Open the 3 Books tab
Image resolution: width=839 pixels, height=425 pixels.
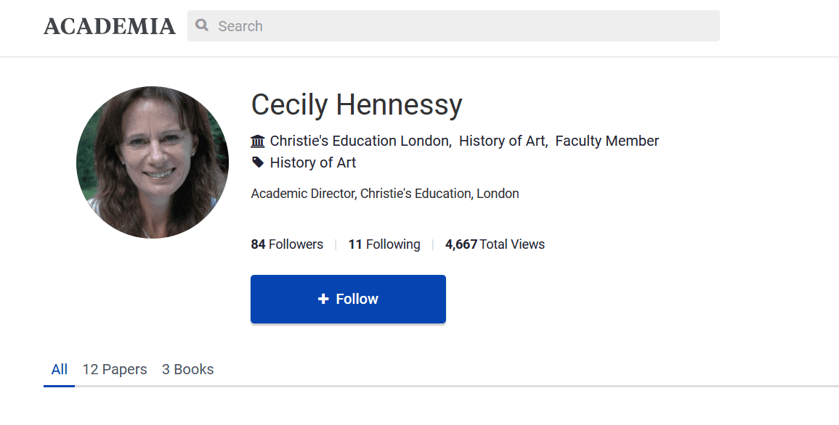[188, 369]
